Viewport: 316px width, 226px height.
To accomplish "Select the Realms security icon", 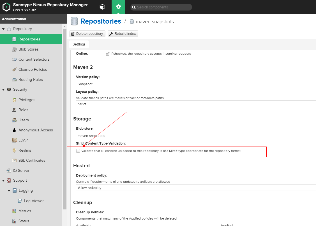I will pos(14,150).
